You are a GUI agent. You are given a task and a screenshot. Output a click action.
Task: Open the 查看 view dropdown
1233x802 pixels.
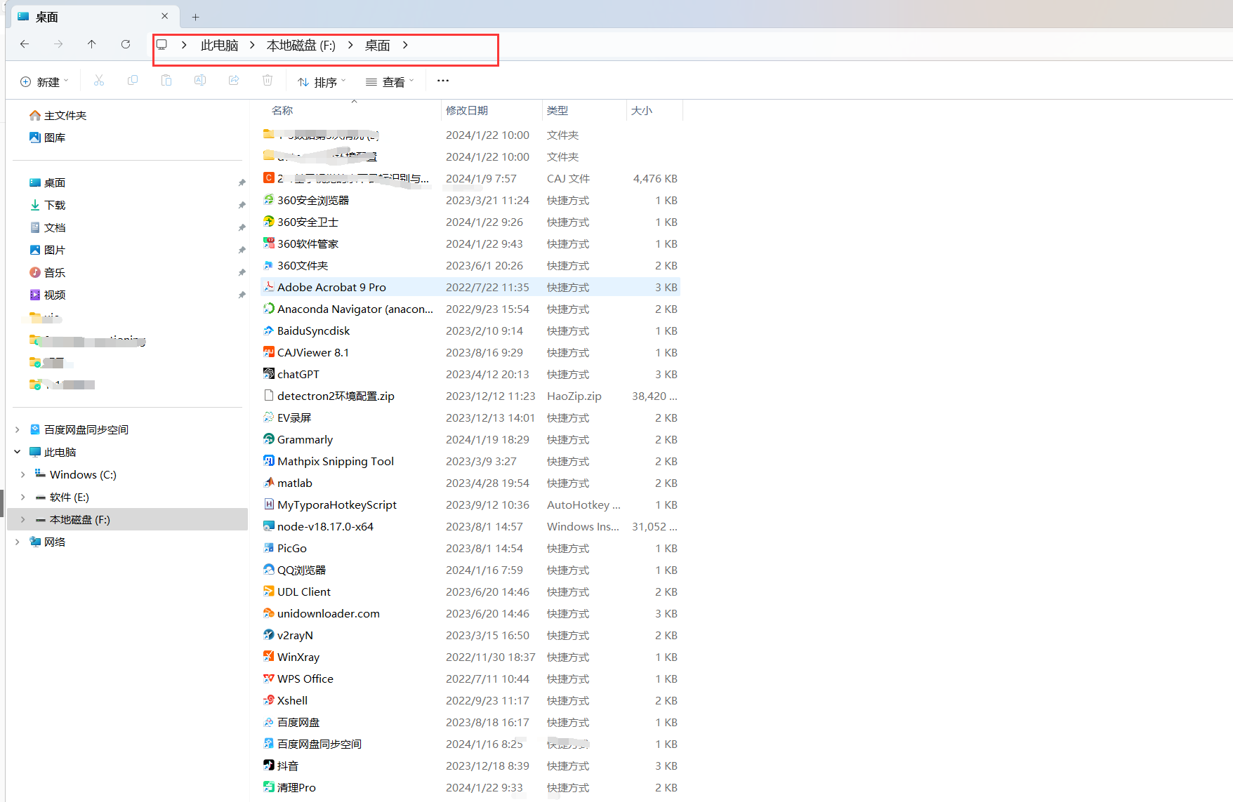(390, 82)
